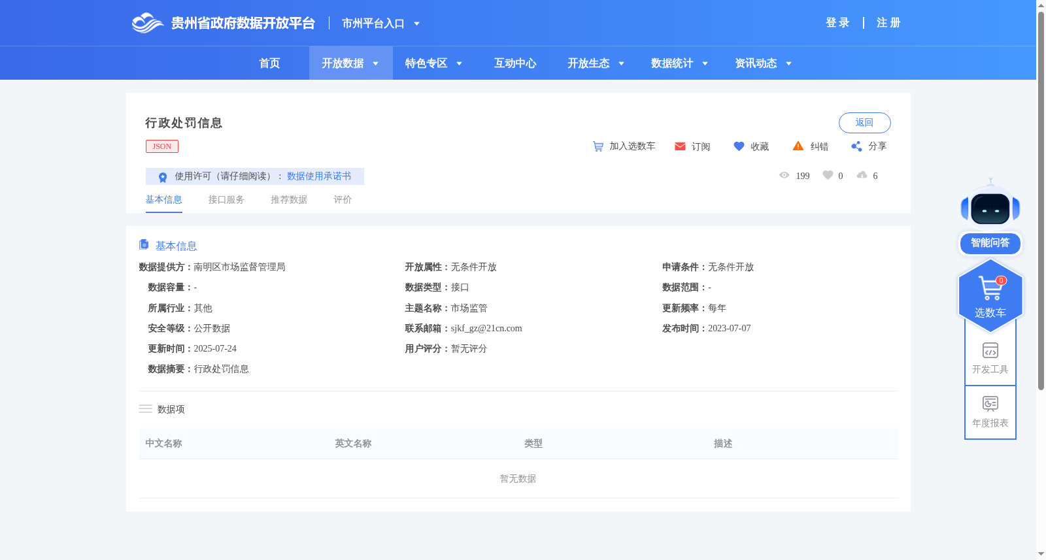
Task: Switch to the 评价 tab
Action: pyautogui.click(x=343, y=200)
